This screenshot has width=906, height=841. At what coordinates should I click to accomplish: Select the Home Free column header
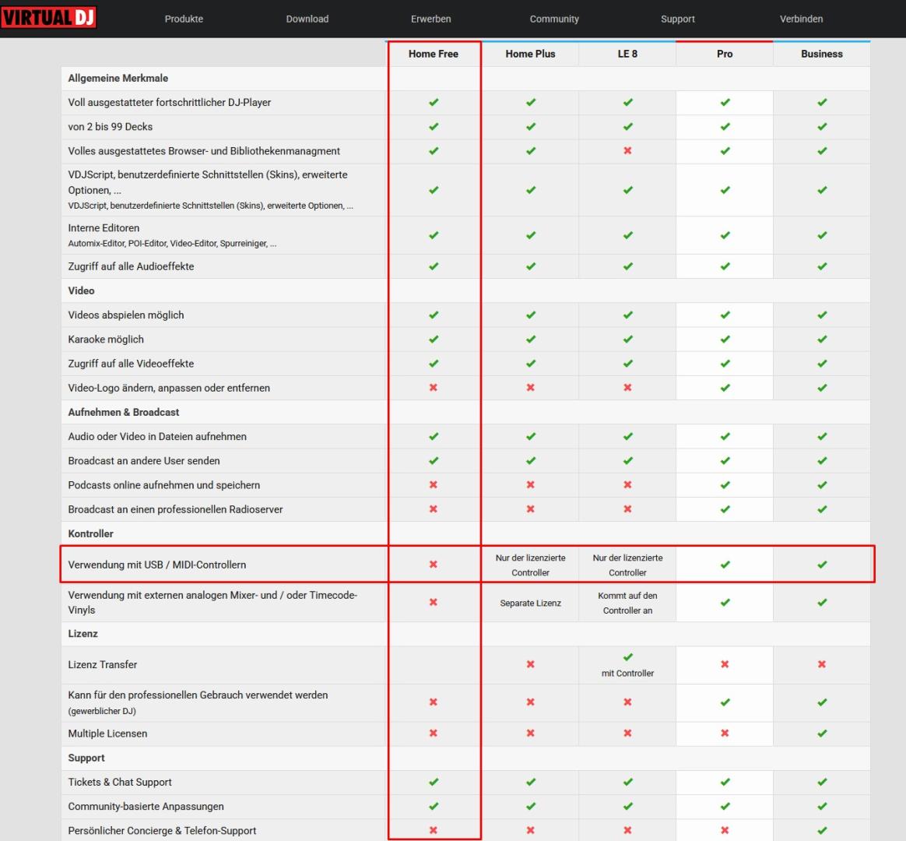[x=434, y=54]
